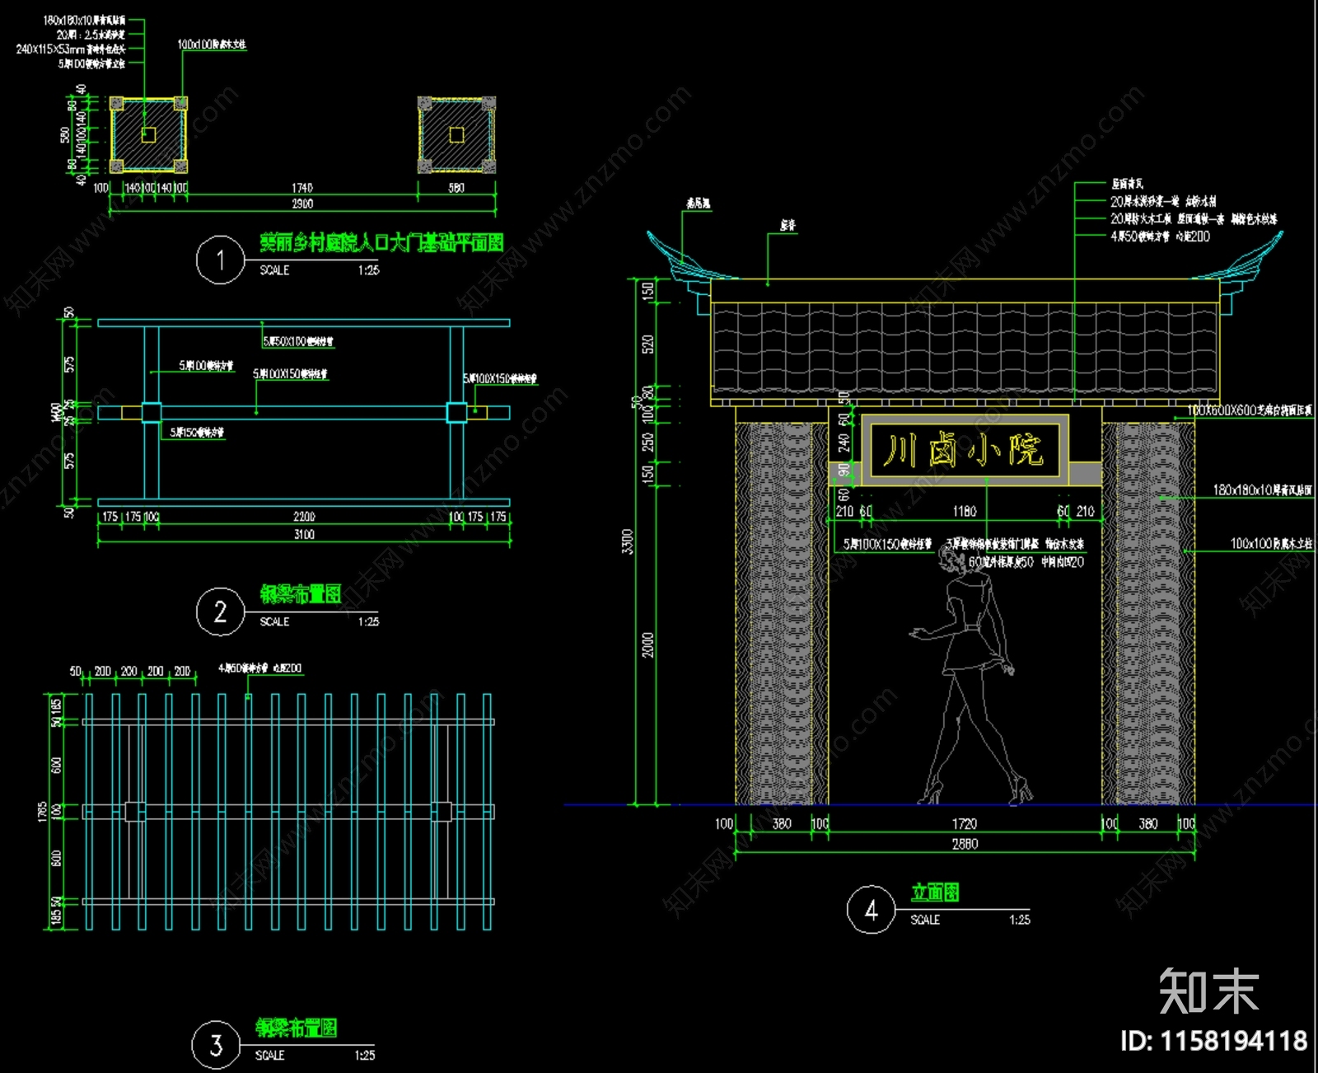Select the "240x115x53mm" annotation label
The width and height of the screenshot is (1318, 1073).
click(x=71, y=49)
